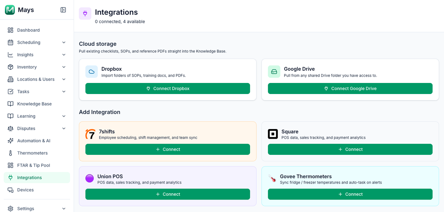Viewport: 444px width, 212px height.
Task: Connect the 7shifts integration
Action: pyautogui.click(x=168, y=149)
